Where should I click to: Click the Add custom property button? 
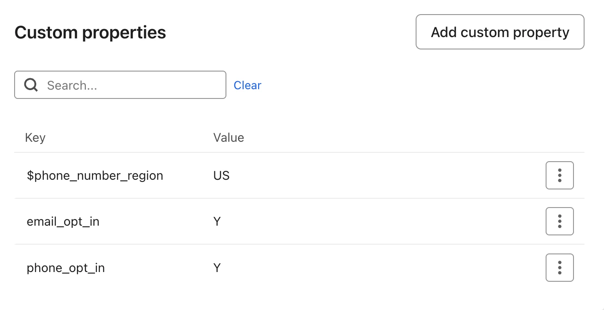(x=500, y=32)
